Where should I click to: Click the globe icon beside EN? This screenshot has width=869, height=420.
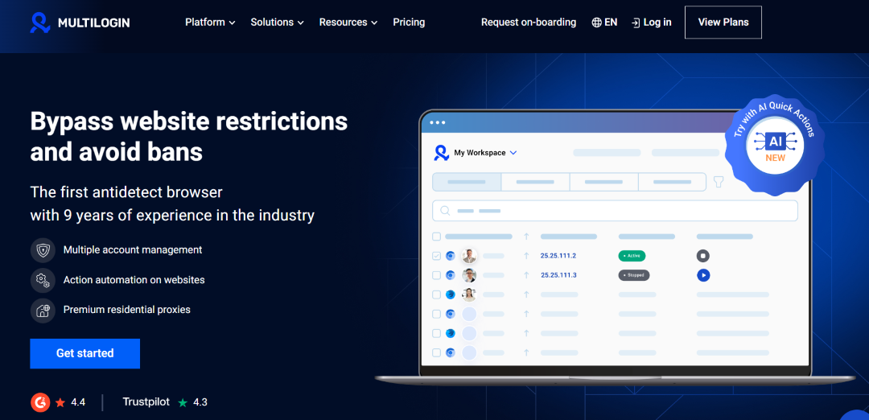[x=597, y=23]
